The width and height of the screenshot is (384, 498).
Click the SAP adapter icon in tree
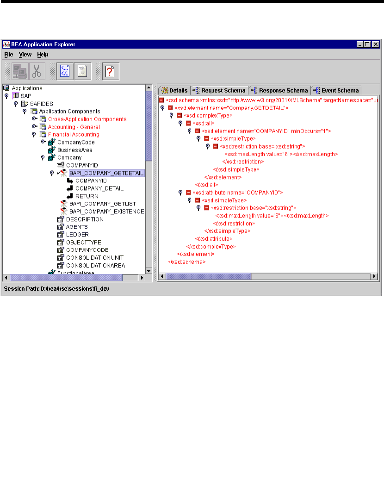[16, 96]
